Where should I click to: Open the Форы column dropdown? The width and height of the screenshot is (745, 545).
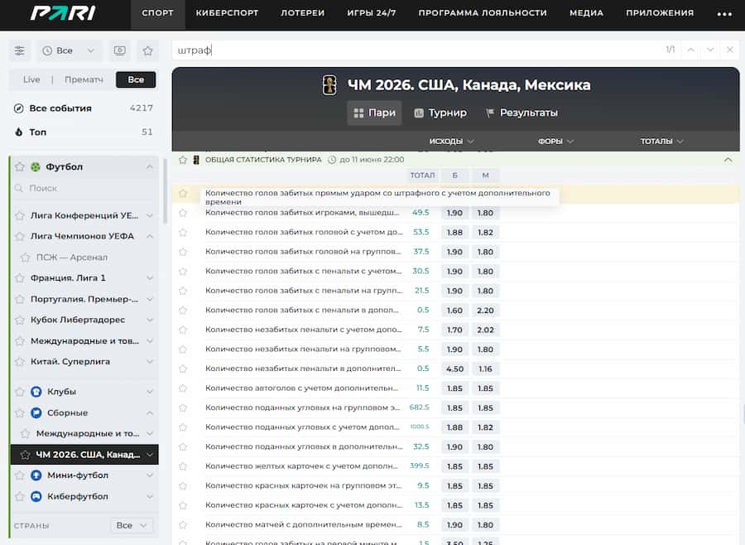pyautogui.click(x=556, y=142)
